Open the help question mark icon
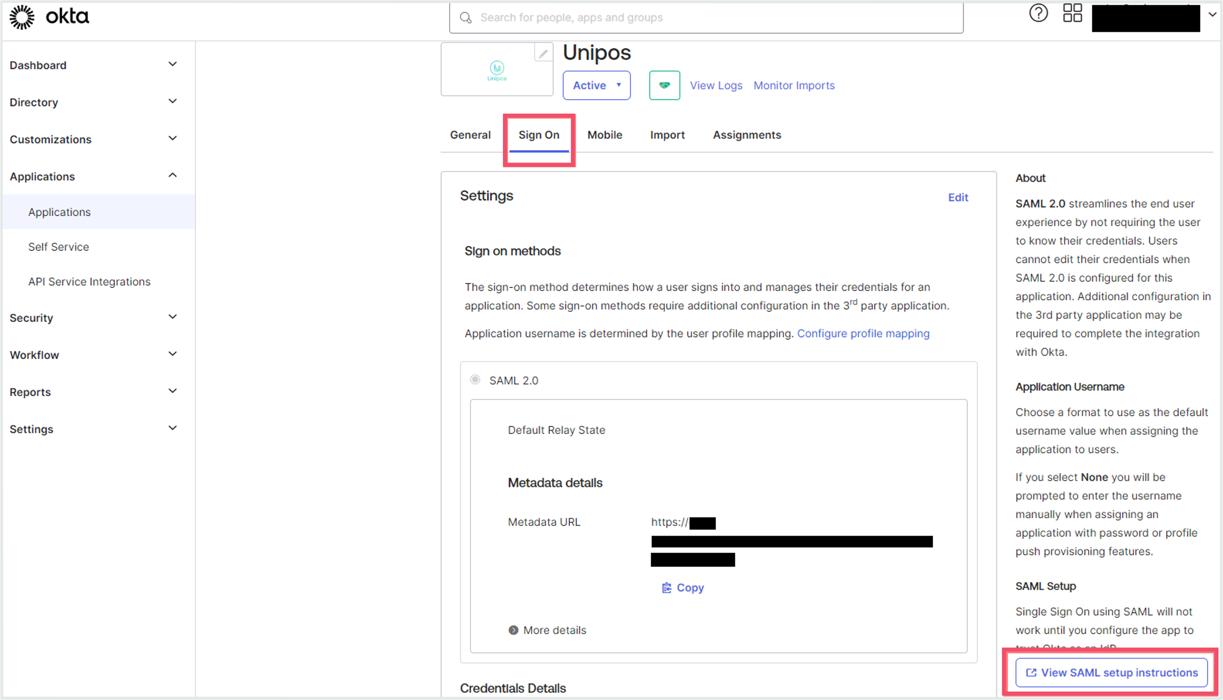1223x700 pixels. (x=1038, y=13)
